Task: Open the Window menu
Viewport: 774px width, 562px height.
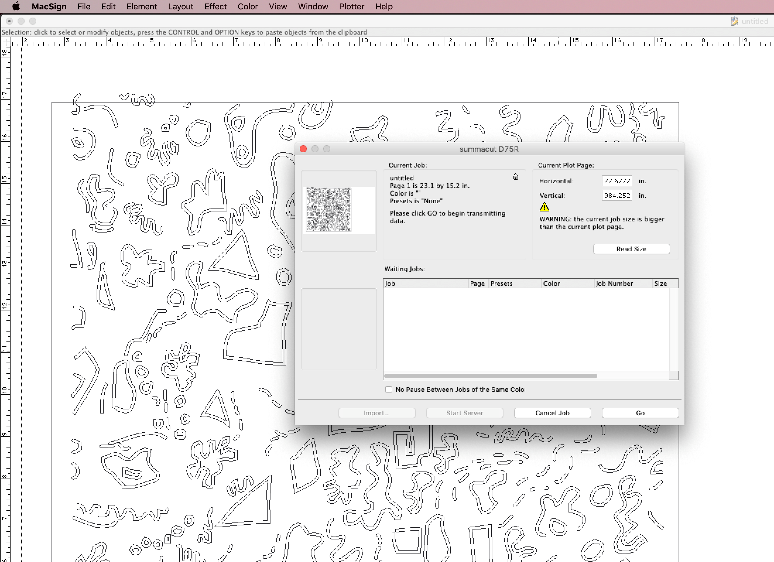Action: point(313,6)
